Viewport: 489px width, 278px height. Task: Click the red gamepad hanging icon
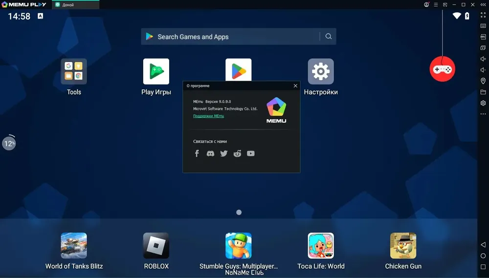tap(442, 69)
